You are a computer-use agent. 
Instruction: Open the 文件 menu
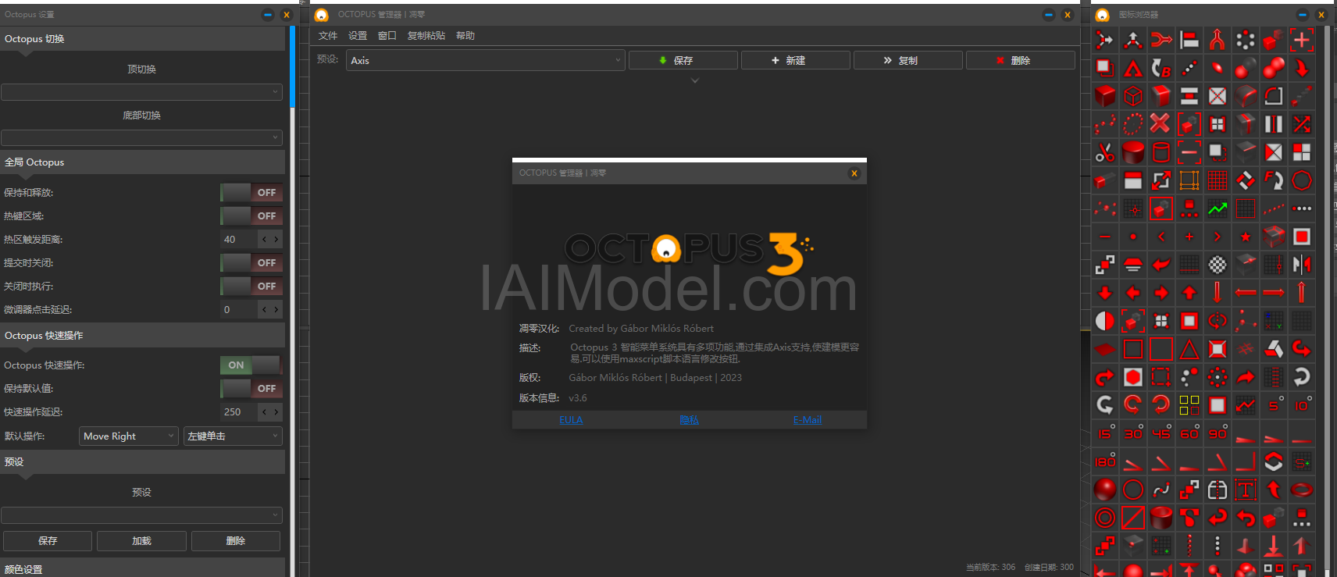click(x=328, y=36)
